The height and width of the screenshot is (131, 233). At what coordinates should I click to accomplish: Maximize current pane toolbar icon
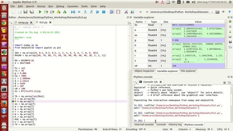point(112,12)
